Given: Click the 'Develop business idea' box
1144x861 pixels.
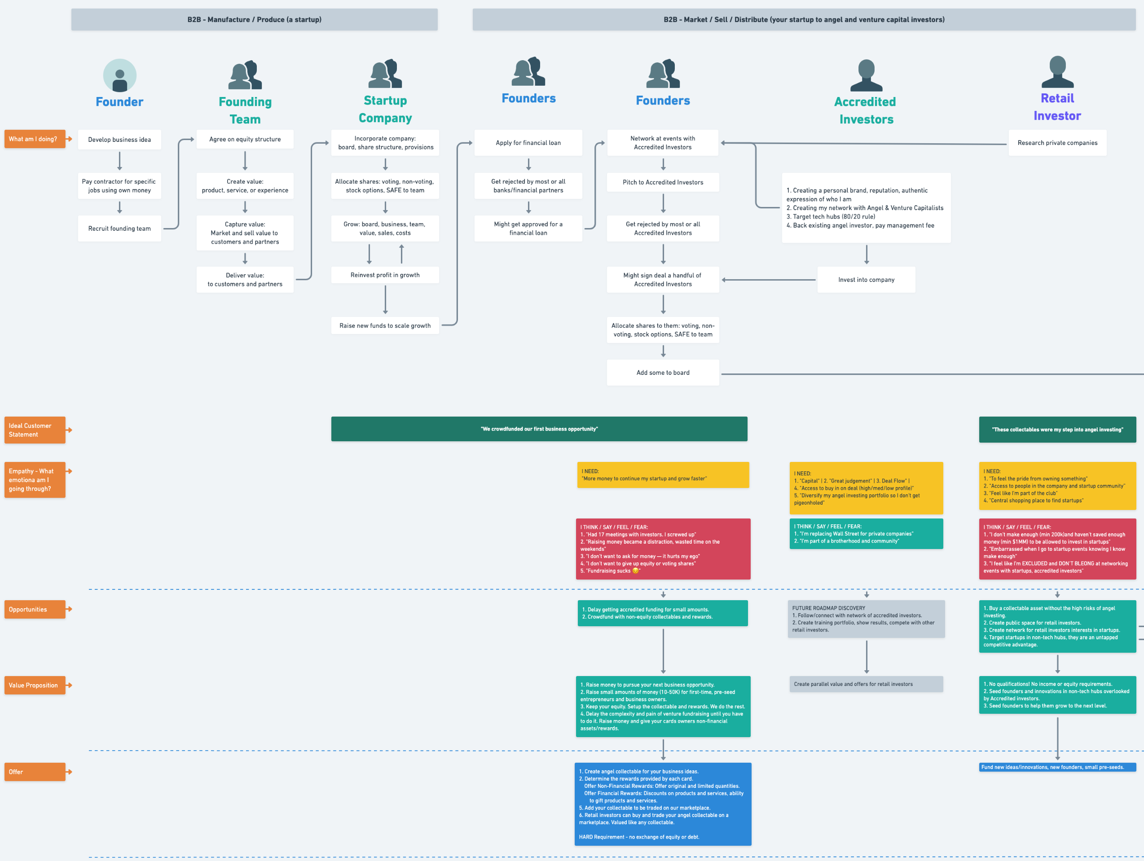Looking at the screenshot, I should (119, 139).
